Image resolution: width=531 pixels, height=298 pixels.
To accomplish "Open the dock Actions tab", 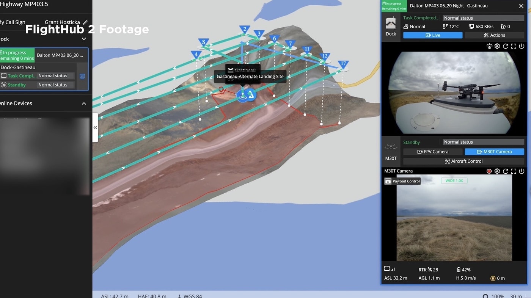I will click(x=494, y=35).
